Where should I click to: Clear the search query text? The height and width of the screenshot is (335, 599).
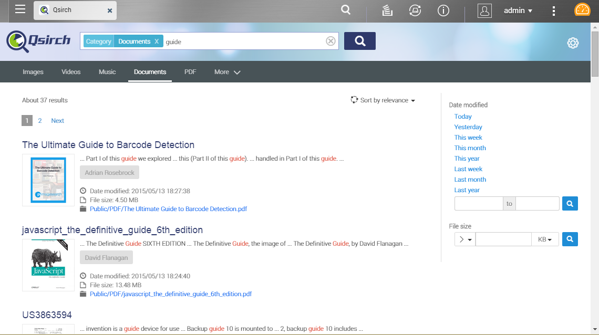(x=331, y=41)
